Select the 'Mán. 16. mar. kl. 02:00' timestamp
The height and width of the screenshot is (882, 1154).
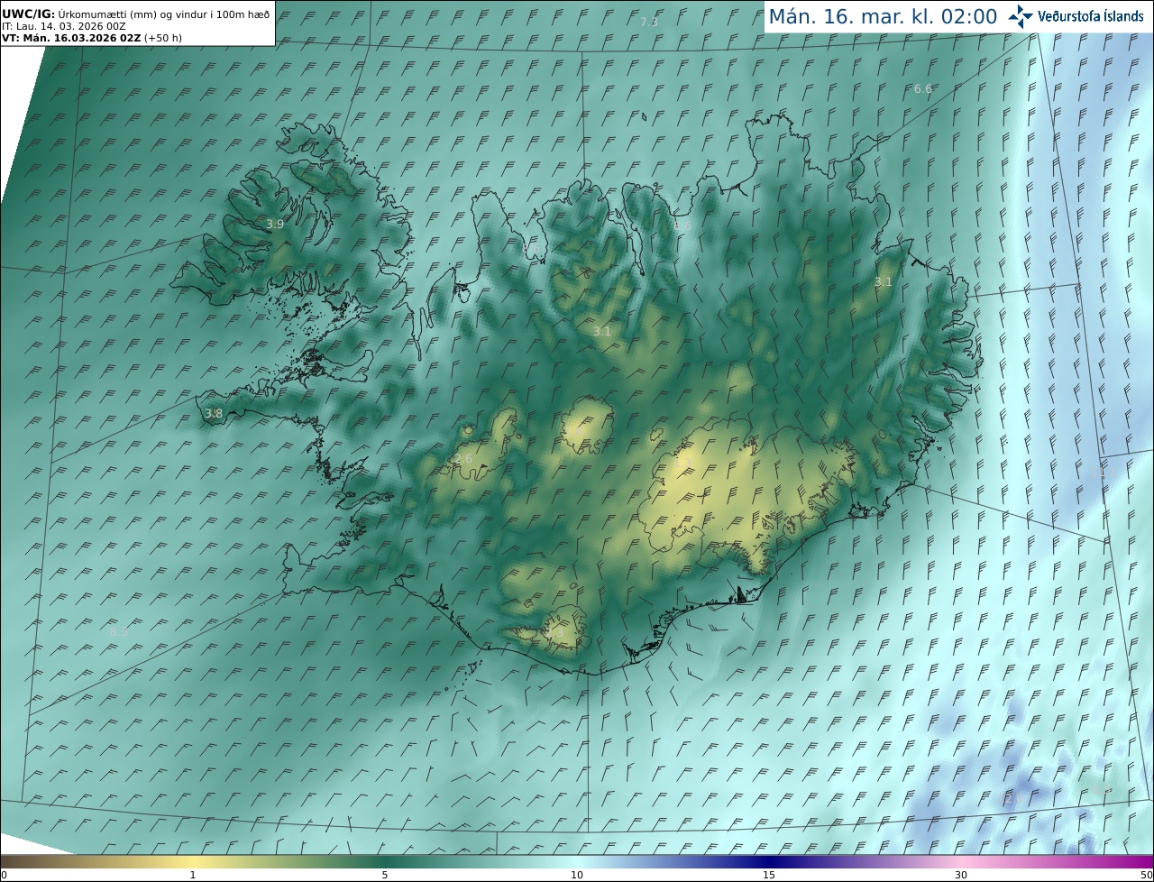(883, 16)
